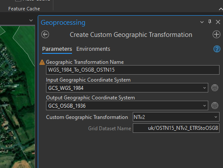Image resolution: width=223 pixels, height=168 pixels.
Task: Open coordinate system picker for Input Geographic Coordinate System
Action: click(215, 88)
